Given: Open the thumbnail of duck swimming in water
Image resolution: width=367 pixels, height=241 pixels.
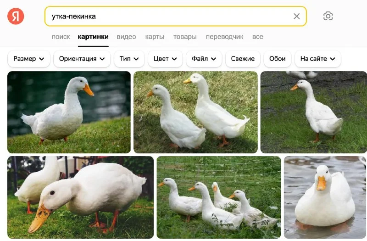Looking at the screenshot, I should click(325, 197).
